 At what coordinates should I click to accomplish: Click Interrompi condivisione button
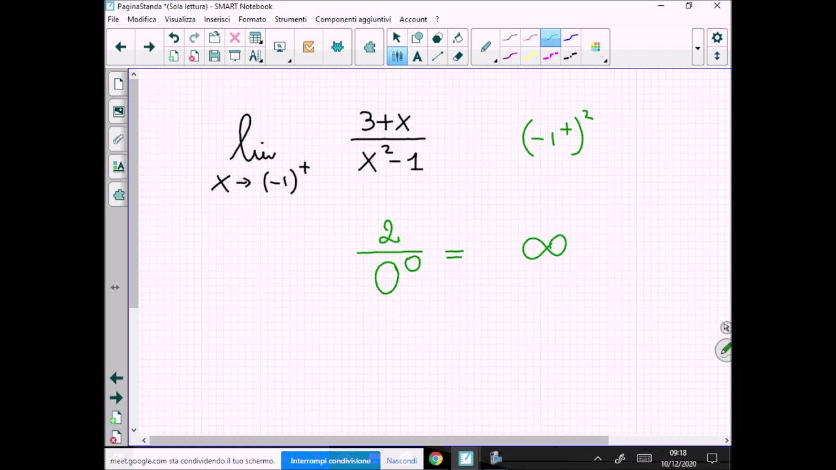tap(330, 461)
